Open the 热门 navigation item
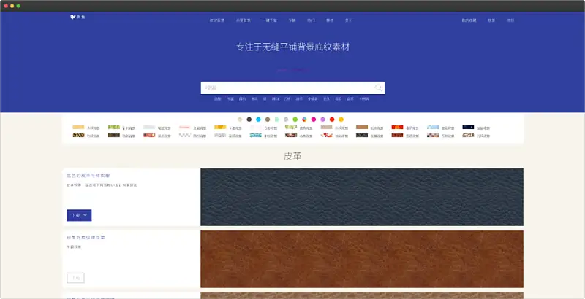The image size is (585, 299). point(312,20)
